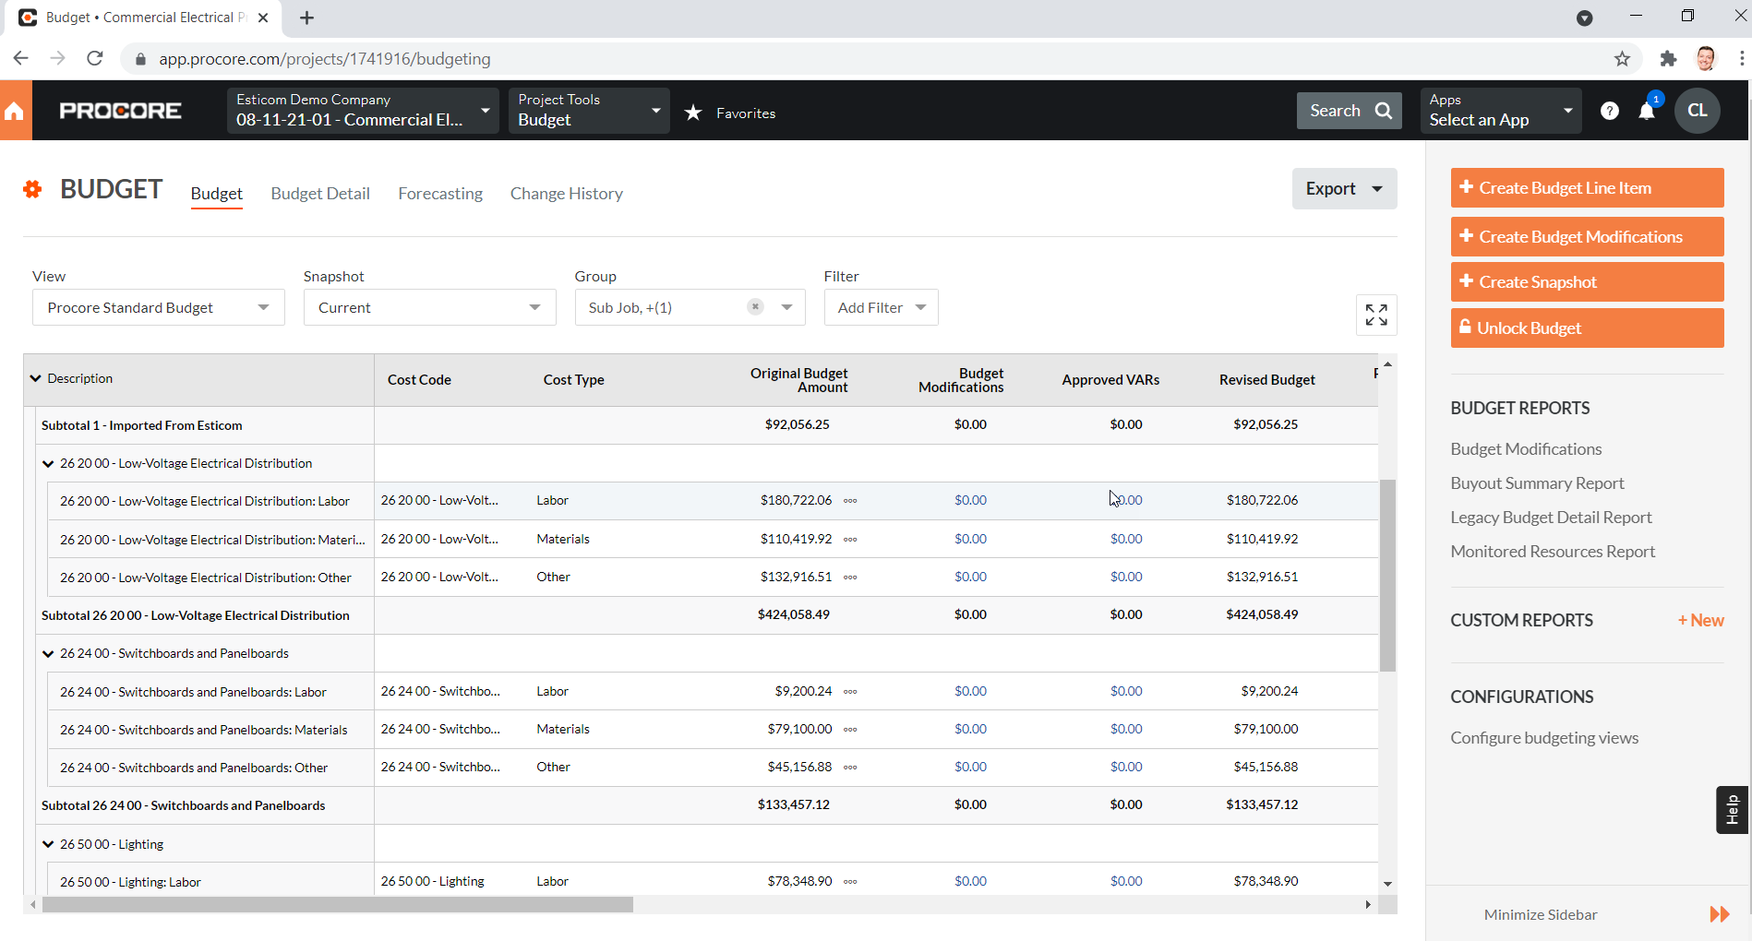Click the Favorites star icon
1752x941 pixels.
[x=693, y=113]
